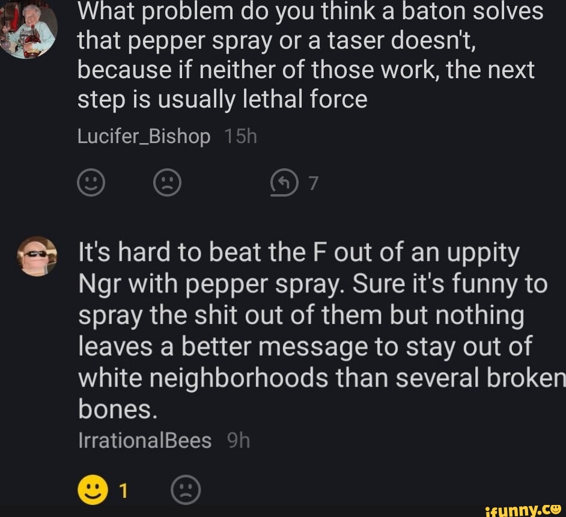This screenshot has width=566, height=517.
Task: View the smile count of 1
Action: (123, 491)
